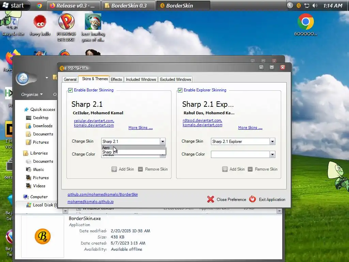Show hidden tray icons arrow
Image resolution: width=349 pixels, height=262 pixels.
tap(290, 5)
